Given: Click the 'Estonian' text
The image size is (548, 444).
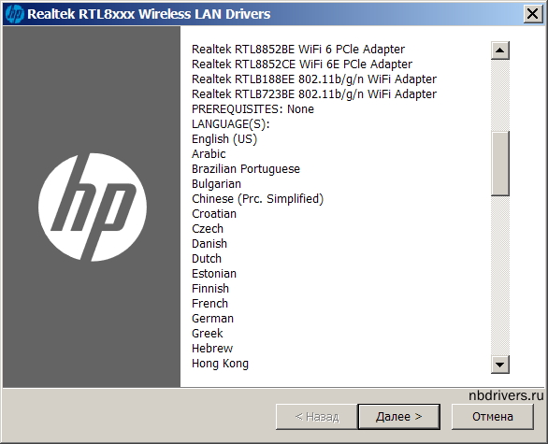Looking at the screenshot, I should pyautogui.click(x=214, y=274).
